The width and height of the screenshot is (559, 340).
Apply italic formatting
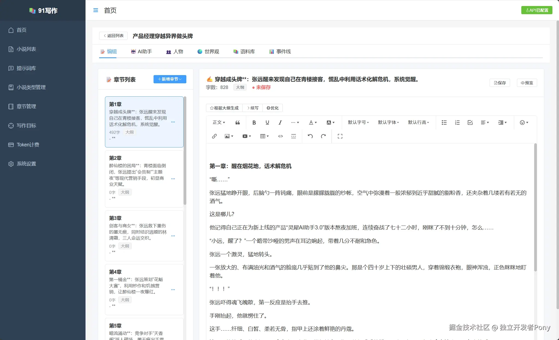(280, 122)
